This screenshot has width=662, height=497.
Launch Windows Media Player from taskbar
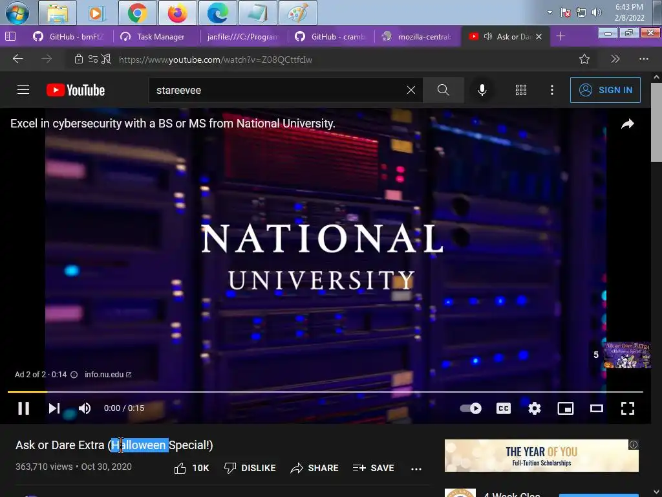click(96, 13)
